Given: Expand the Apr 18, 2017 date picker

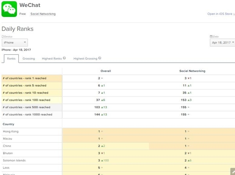Looking at the screenshot, I should (x=223, y=43).
